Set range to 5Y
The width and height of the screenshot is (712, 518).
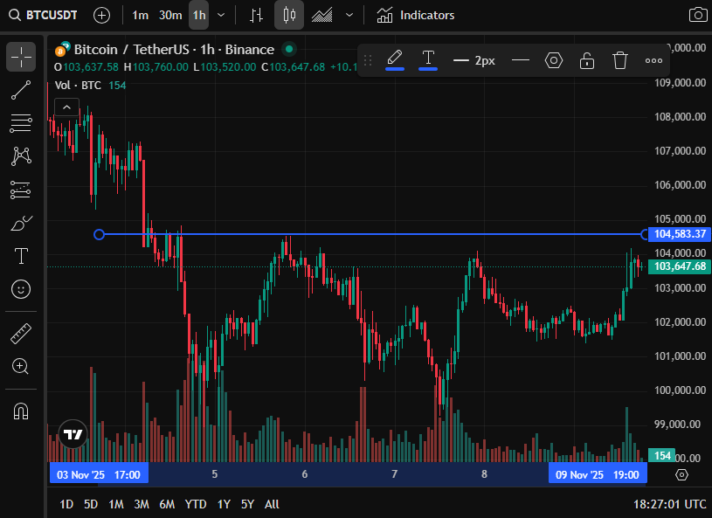pyautogui.click(x=247, y=504)
